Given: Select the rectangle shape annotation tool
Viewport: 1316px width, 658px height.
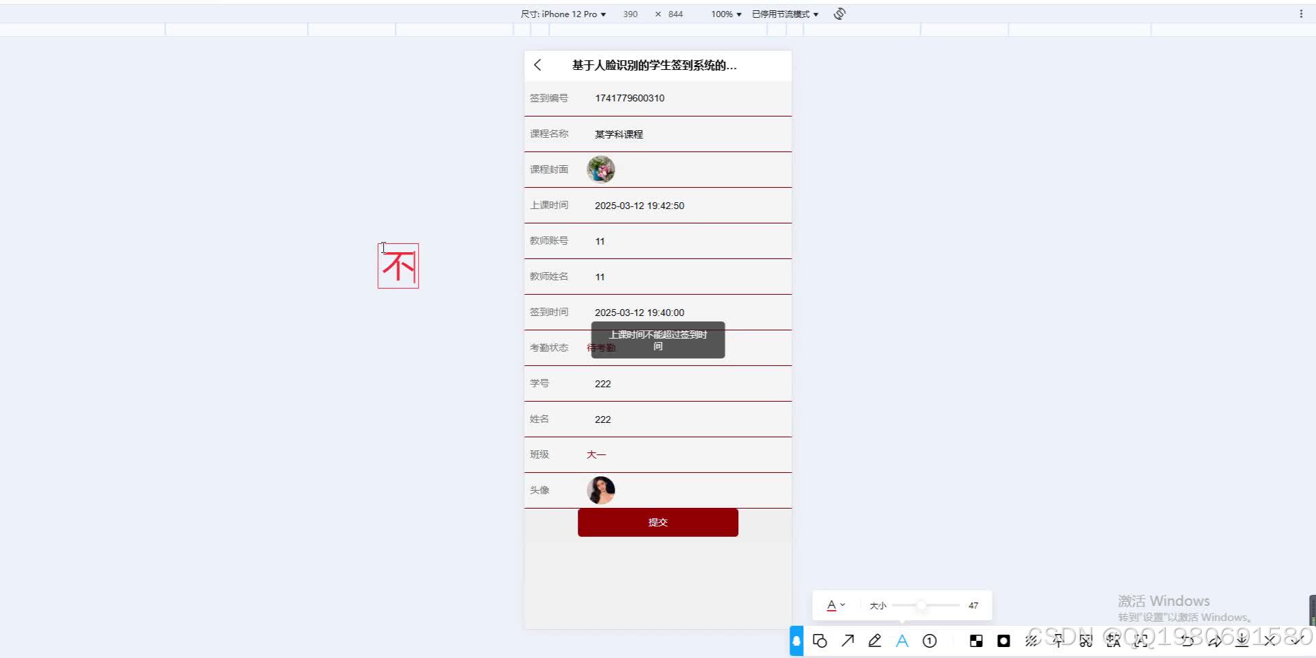Looking at the screenshot, I should (820, 641).
